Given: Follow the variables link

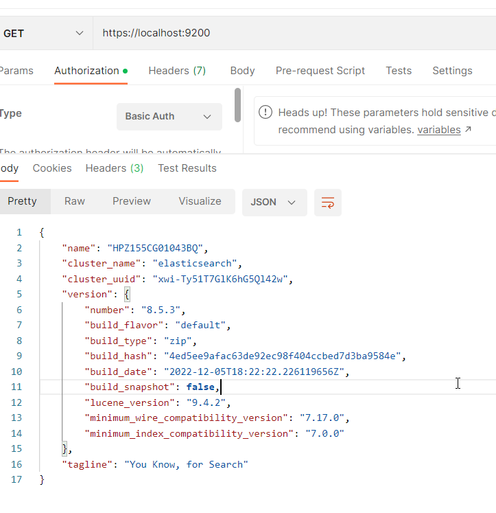Looking at the screenshot, I should click(439, 130).
